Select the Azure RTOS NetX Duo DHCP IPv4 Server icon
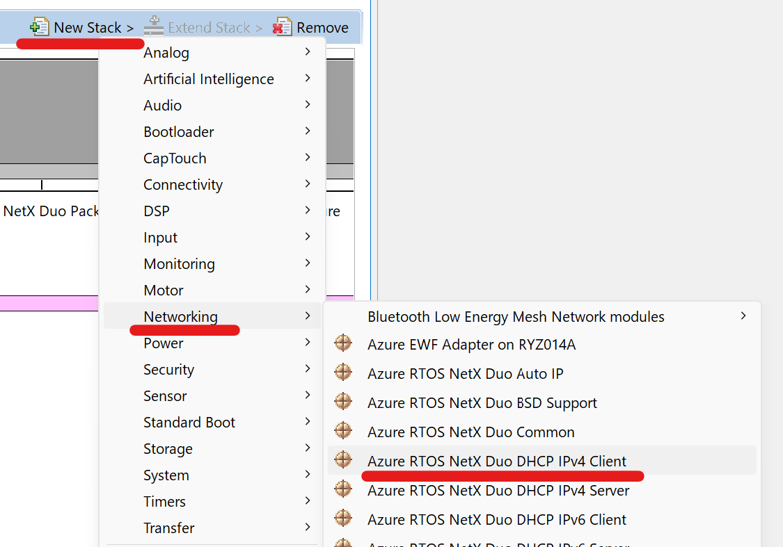 point(343,489)
